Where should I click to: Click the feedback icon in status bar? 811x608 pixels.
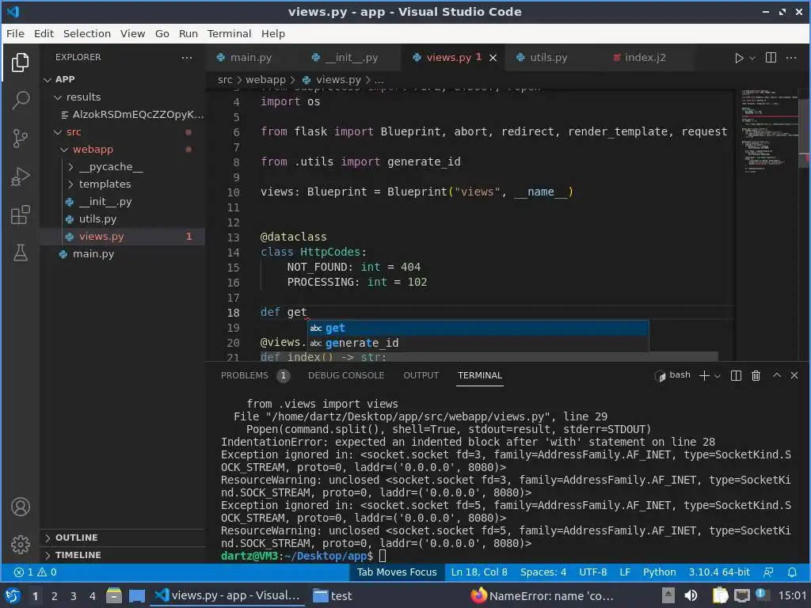click(768, 572)
